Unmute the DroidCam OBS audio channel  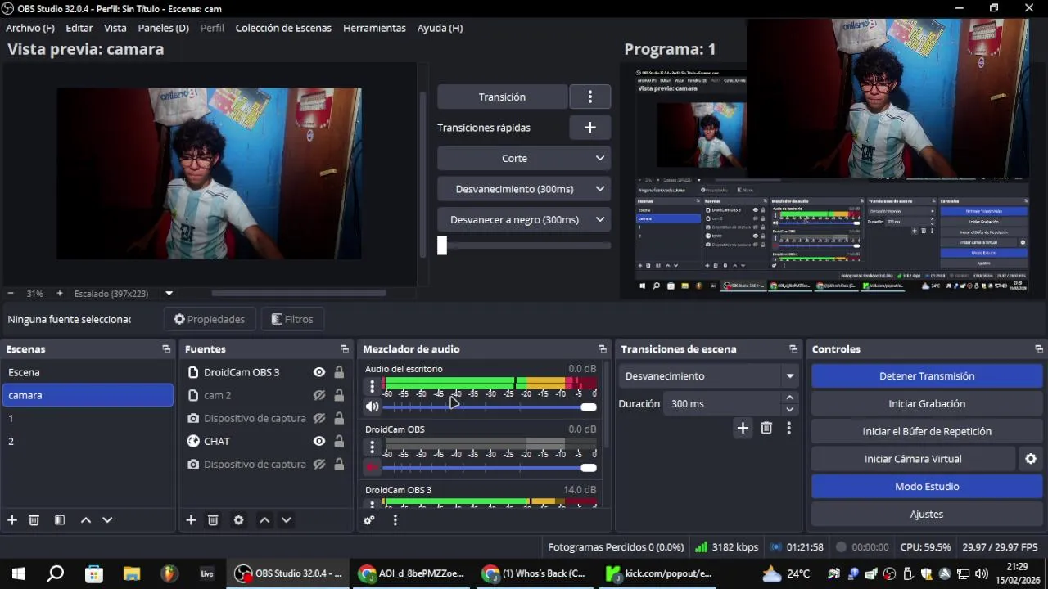click(372, 467)
